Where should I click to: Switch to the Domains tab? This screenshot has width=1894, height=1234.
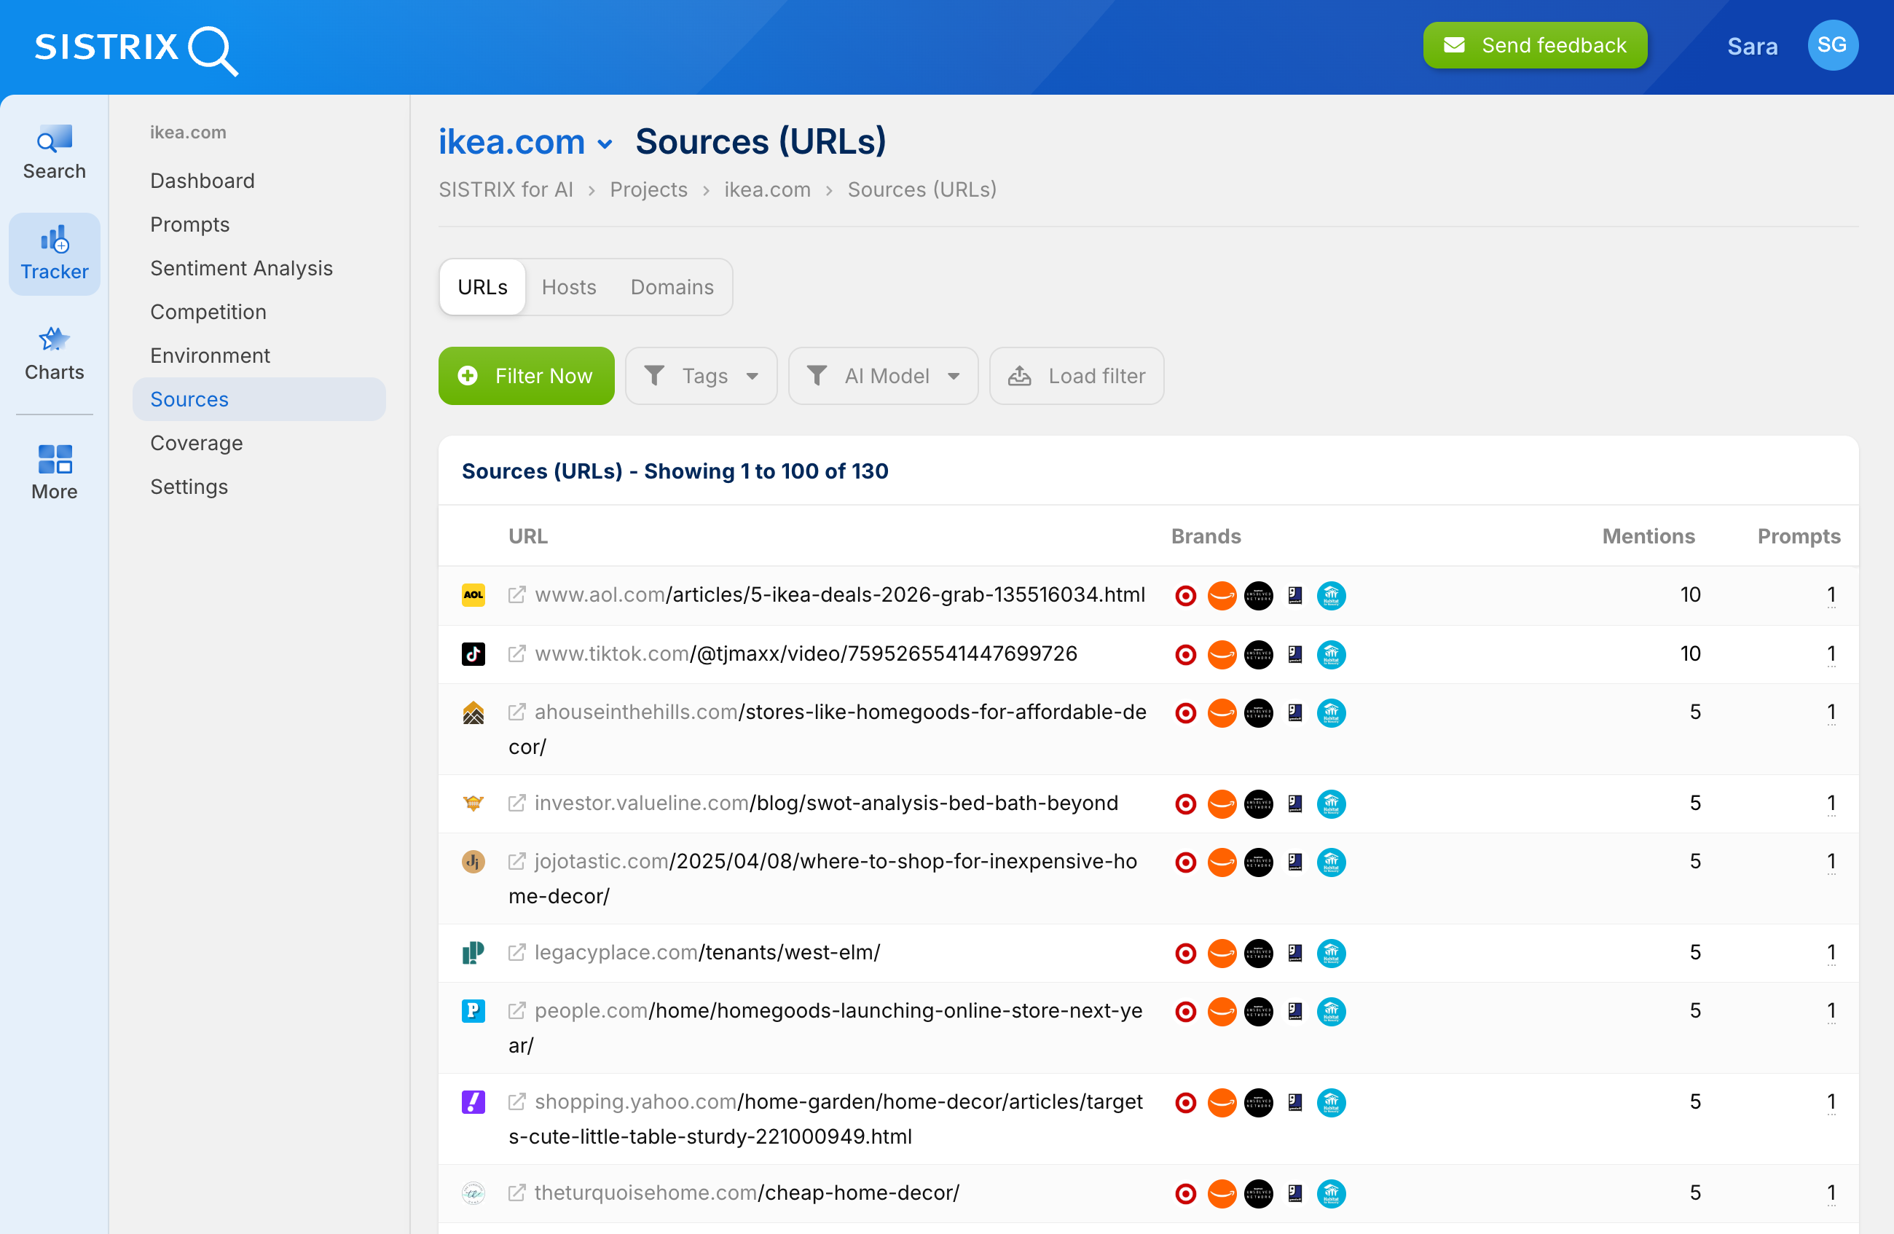(x=671, y=286)
